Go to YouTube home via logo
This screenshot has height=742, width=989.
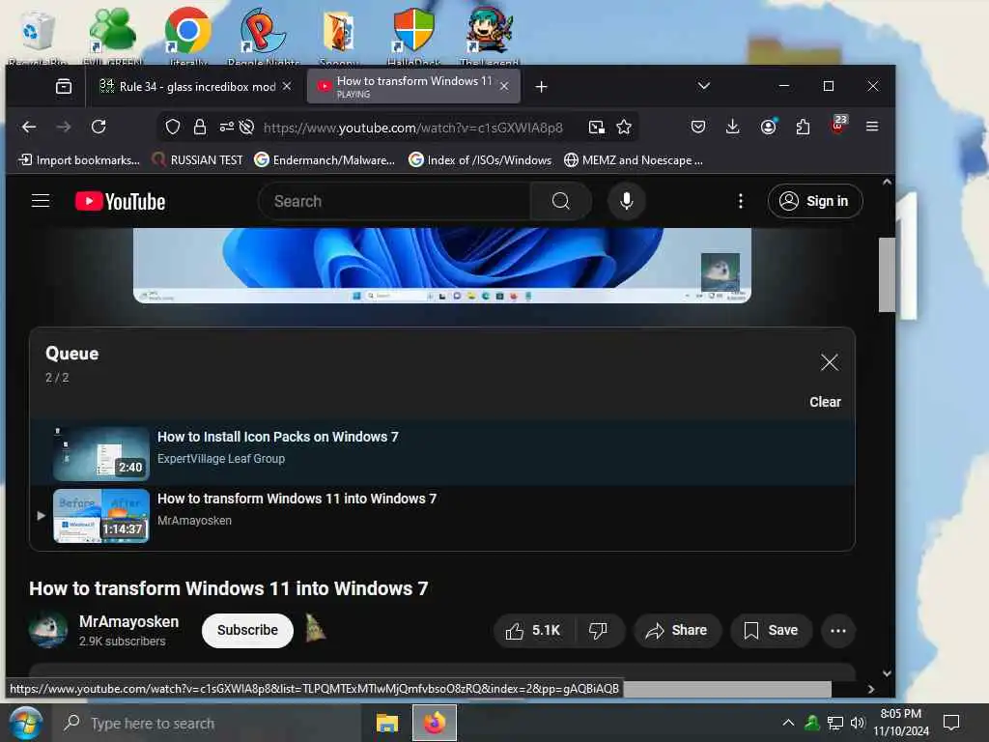pos(121,201)
